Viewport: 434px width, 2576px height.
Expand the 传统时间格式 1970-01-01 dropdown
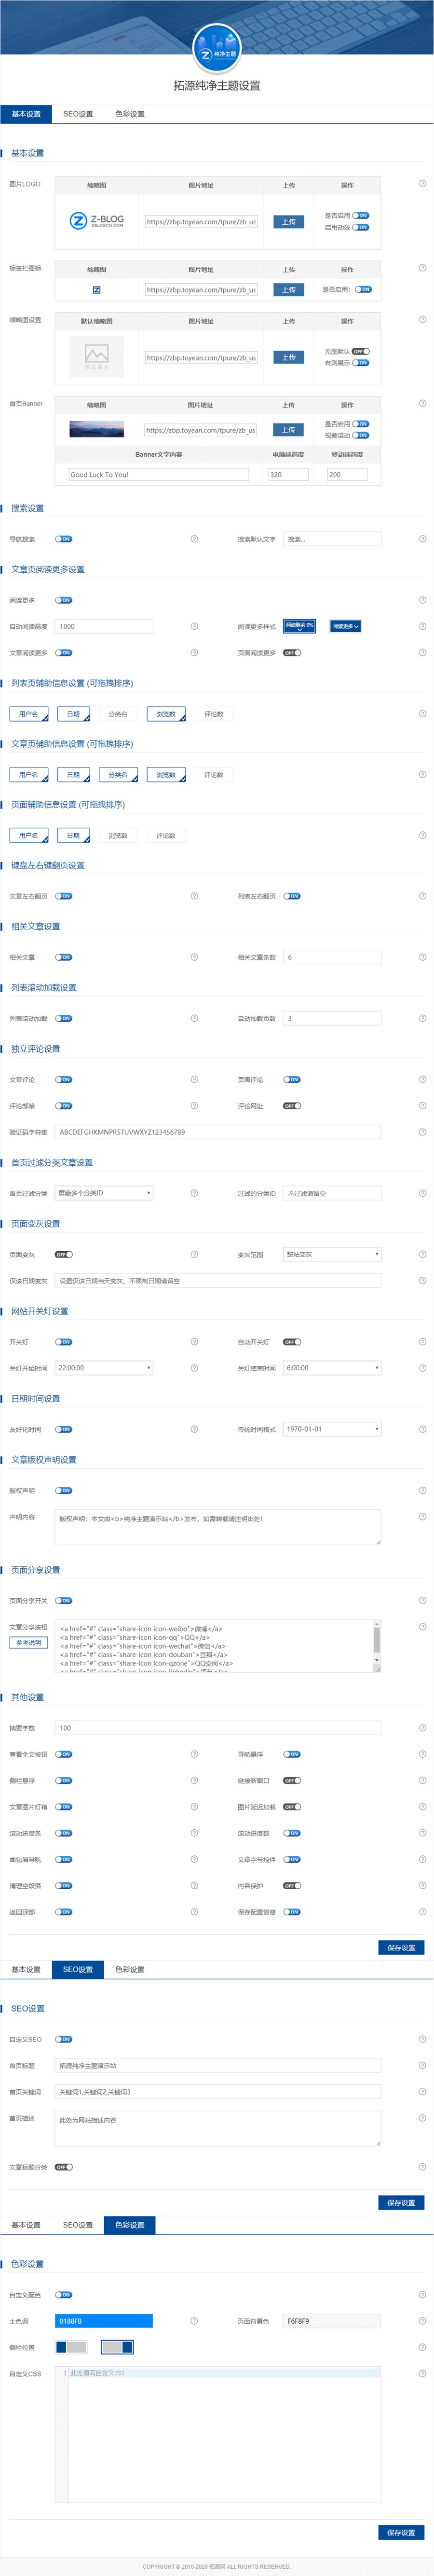coord(331,1429)
